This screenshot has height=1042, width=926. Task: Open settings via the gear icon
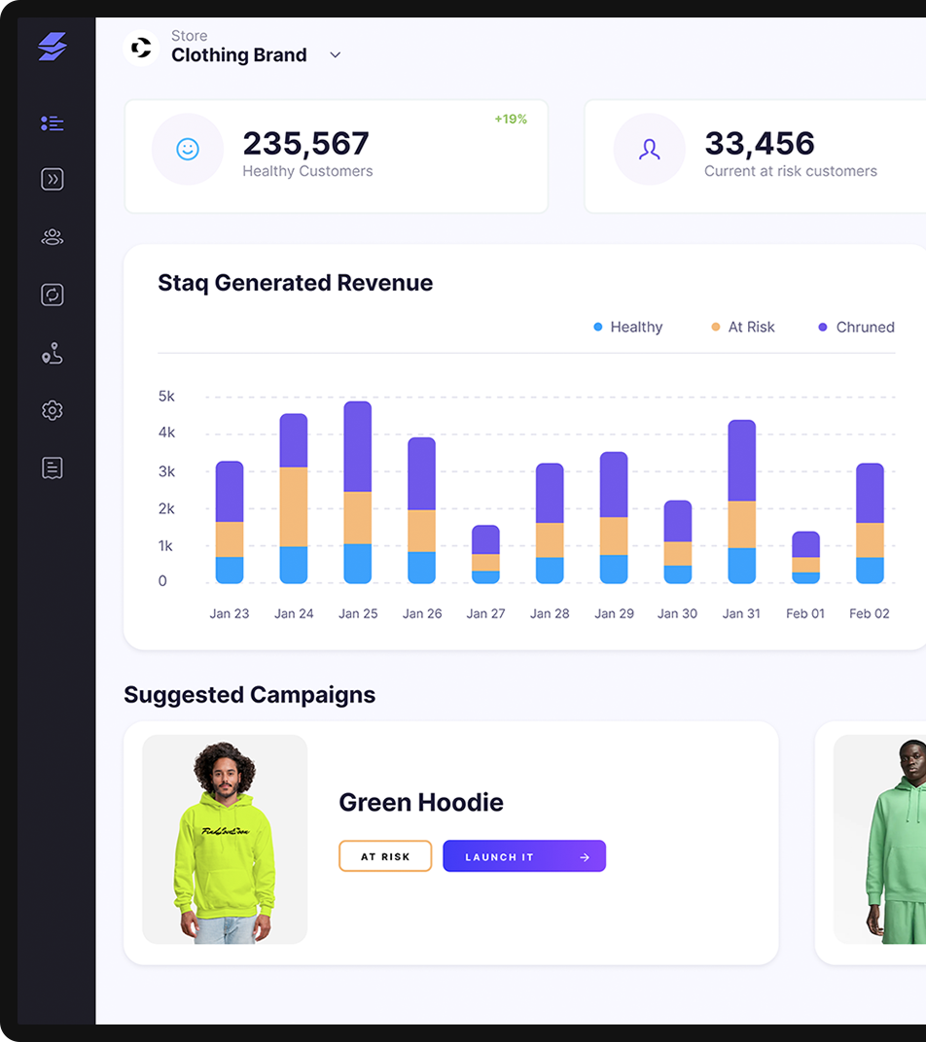coord(53,410)
